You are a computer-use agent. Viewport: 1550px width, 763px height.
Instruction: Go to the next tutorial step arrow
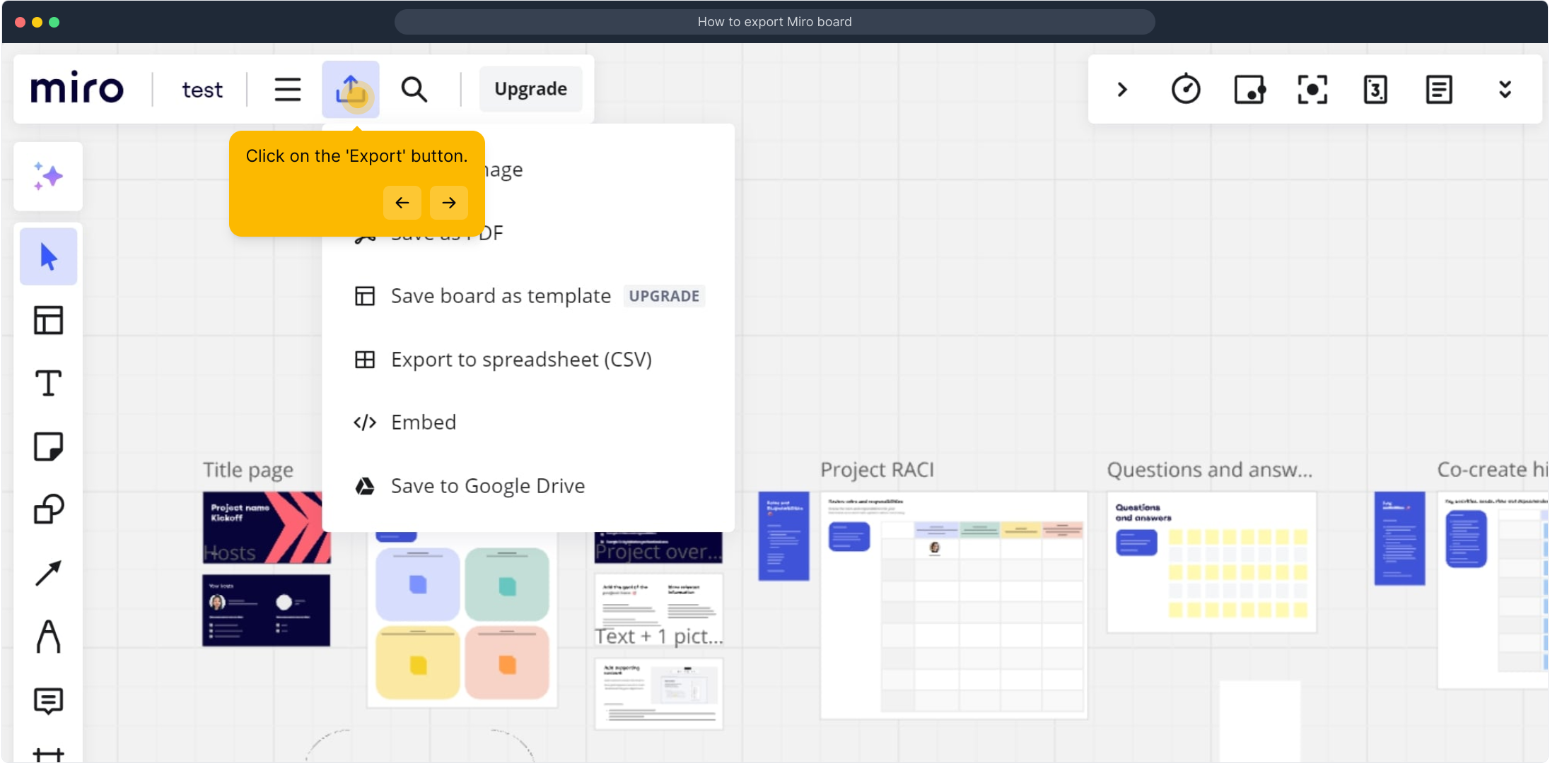coord(449,203)
